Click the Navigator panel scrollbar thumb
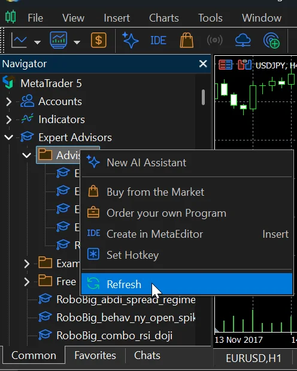Screen dimensions: 297x371 click(203, 97)
